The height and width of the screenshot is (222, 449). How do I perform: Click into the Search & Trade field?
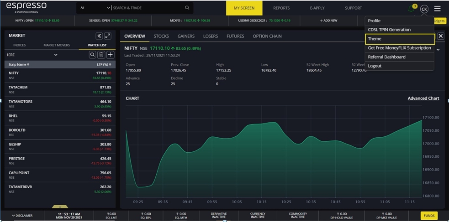point(148,8)
